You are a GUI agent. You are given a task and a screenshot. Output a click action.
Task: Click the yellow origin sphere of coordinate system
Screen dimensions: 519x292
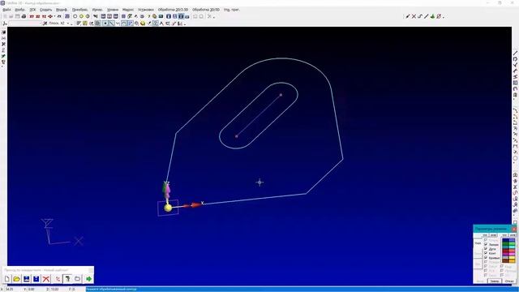click(x=168, y=208)
